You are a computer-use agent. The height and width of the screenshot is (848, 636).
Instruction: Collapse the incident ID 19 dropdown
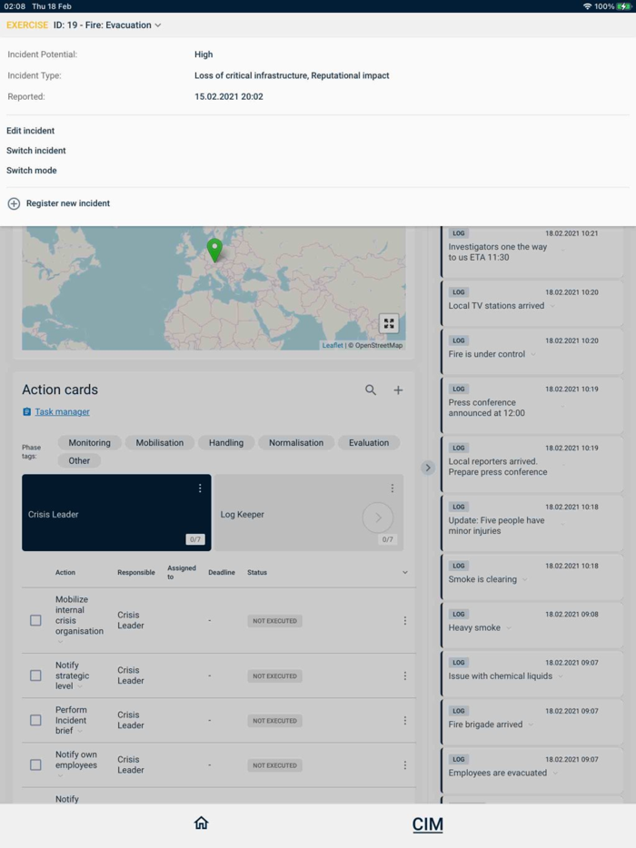158,25
